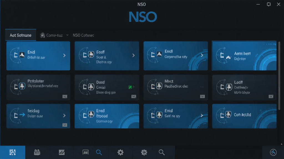
Task: Expand the chevron on Conanetile edy card
Action: coord(202,55)
